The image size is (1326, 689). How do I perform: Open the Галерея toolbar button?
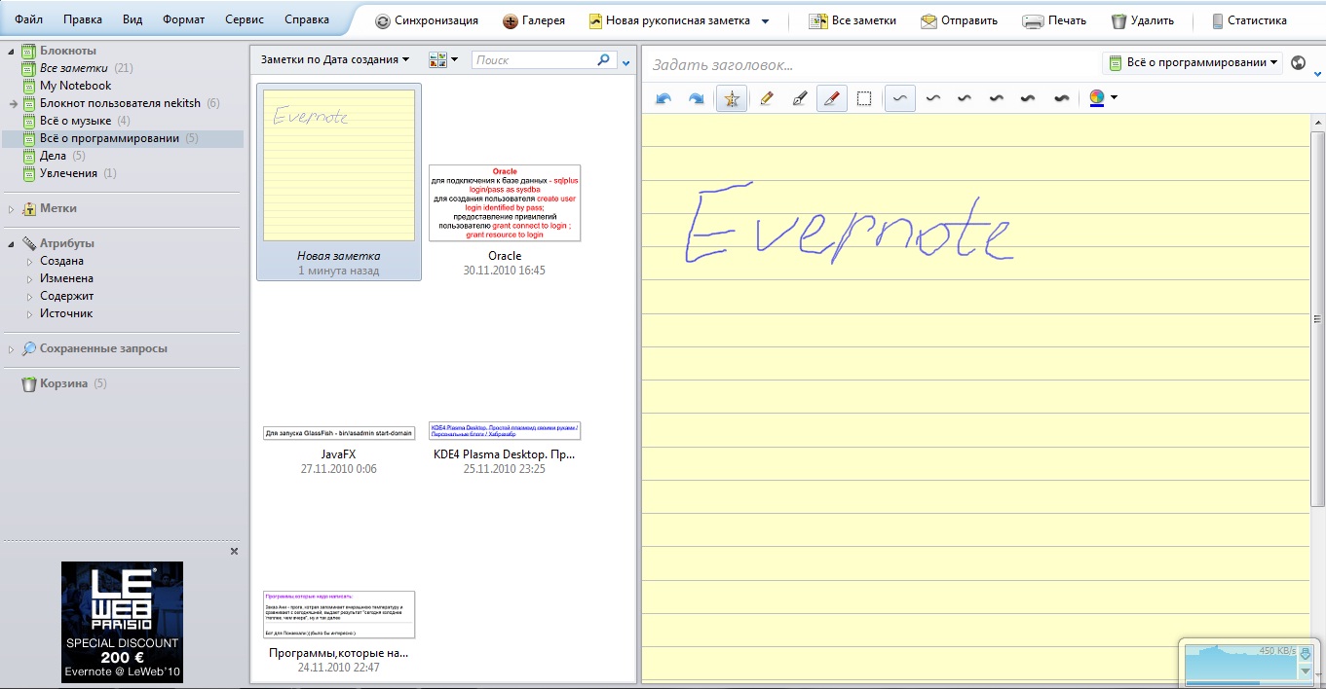[533, 20]
